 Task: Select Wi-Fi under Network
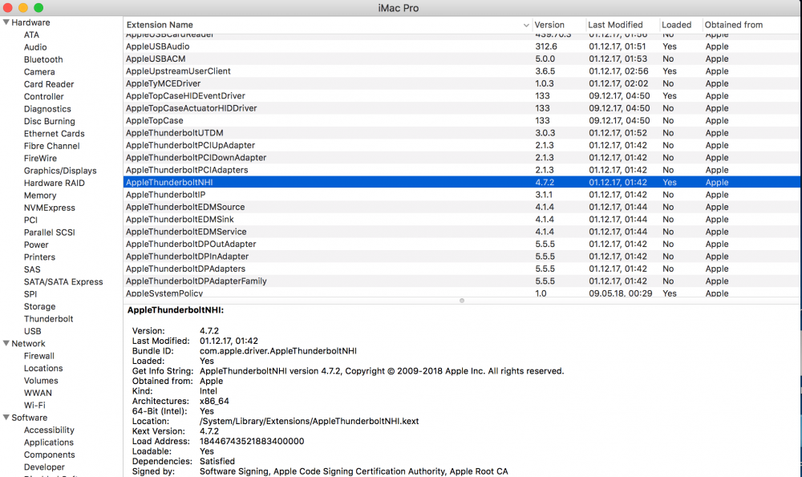pos(34,405)
